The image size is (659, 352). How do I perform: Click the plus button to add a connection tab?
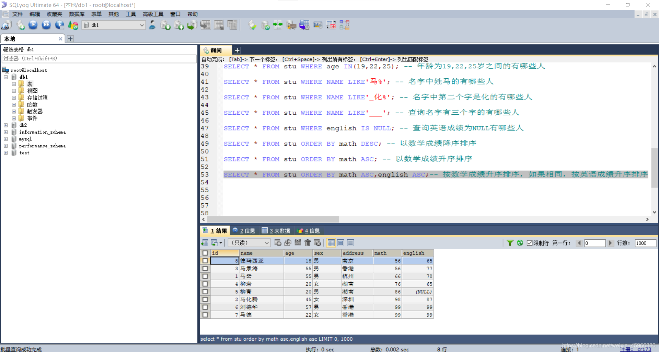[70, 39]
